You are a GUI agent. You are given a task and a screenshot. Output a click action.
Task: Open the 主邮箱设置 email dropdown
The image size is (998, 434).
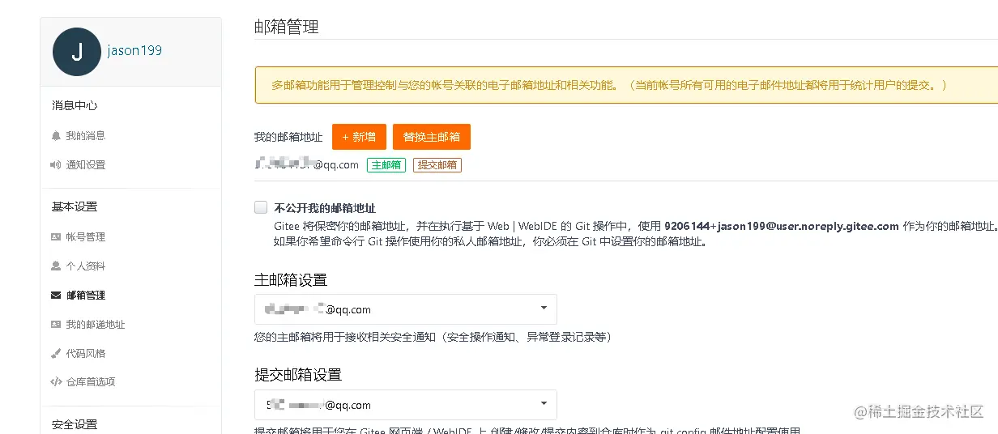[406, 309]
